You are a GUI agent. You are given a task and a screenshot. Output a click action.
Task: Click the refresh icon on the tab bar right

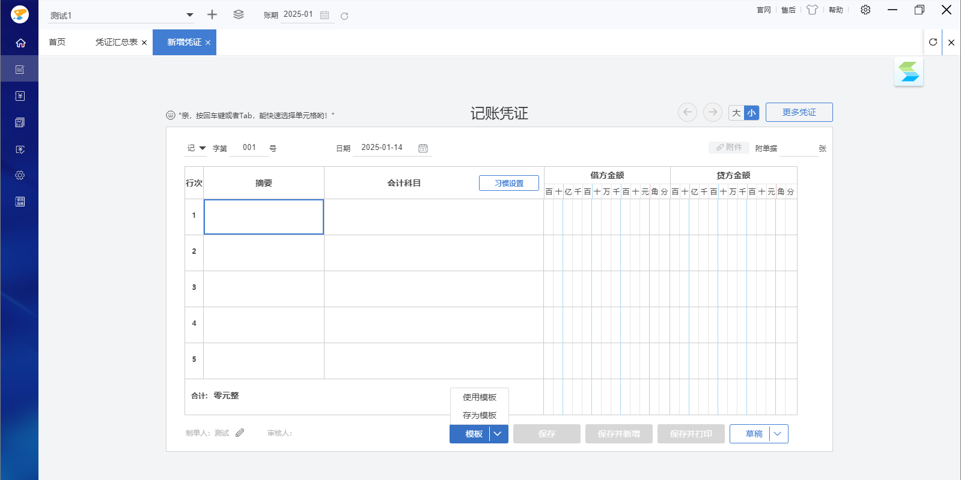pos(933,42)
